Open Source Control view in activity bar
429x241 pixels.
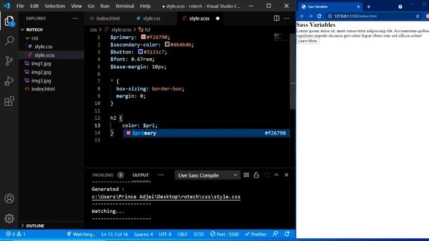pyautogui.click(x=9, y=61)
